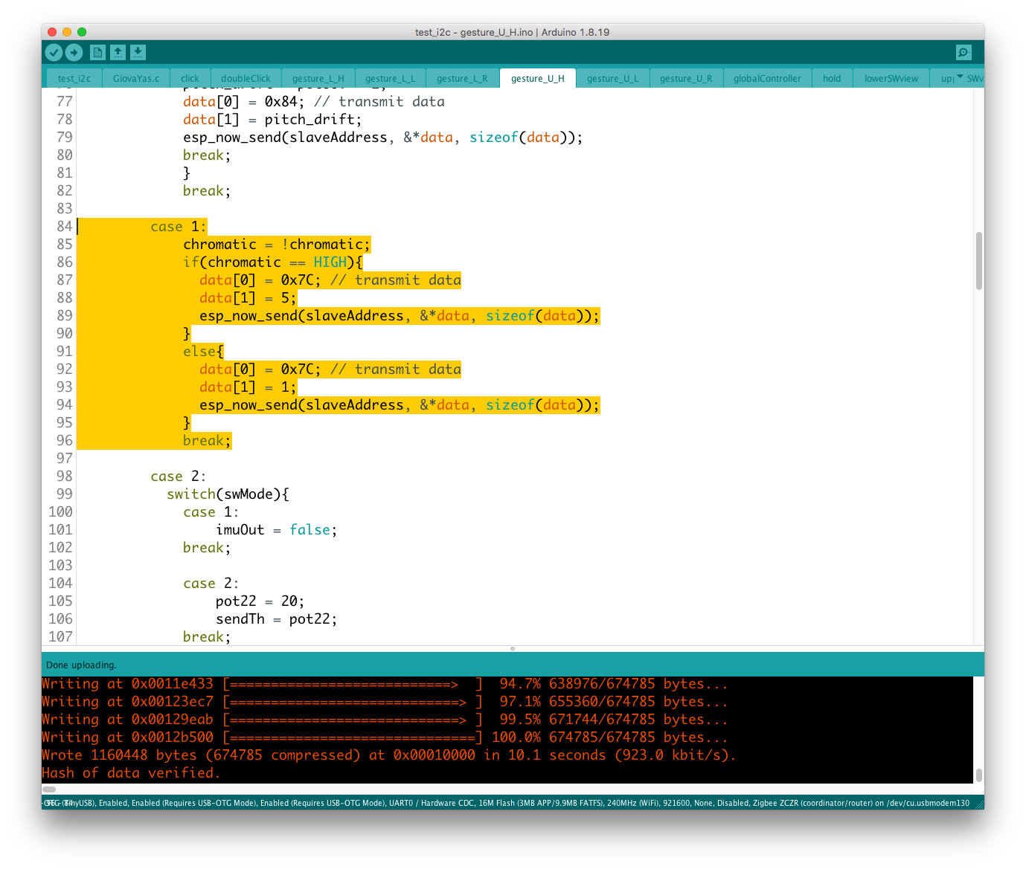This screenshot has height=869, width=1026.
Task: Open the lowerSWview tab
Action: click(891, 79)
